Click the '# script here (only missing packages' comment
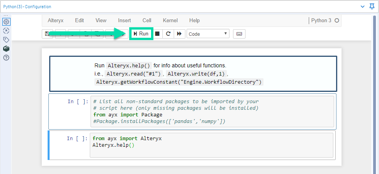 pyautogui.click(x=176, y=108)
